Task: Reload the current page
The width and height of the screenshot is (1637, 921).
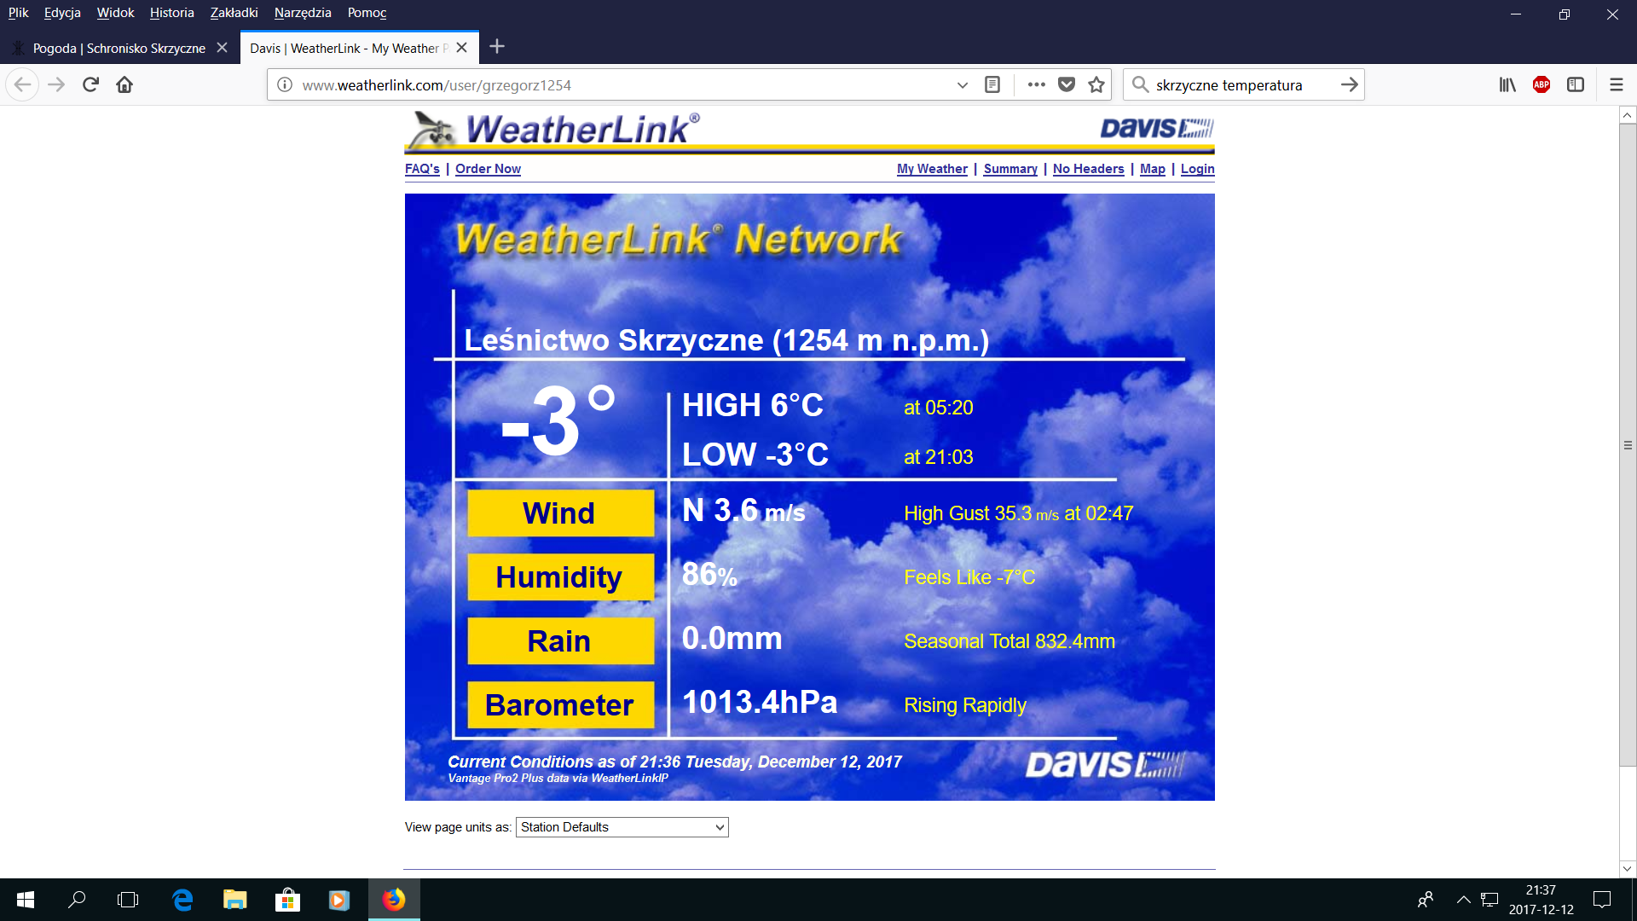Action: pyautogui.click(x=91, y=84)
